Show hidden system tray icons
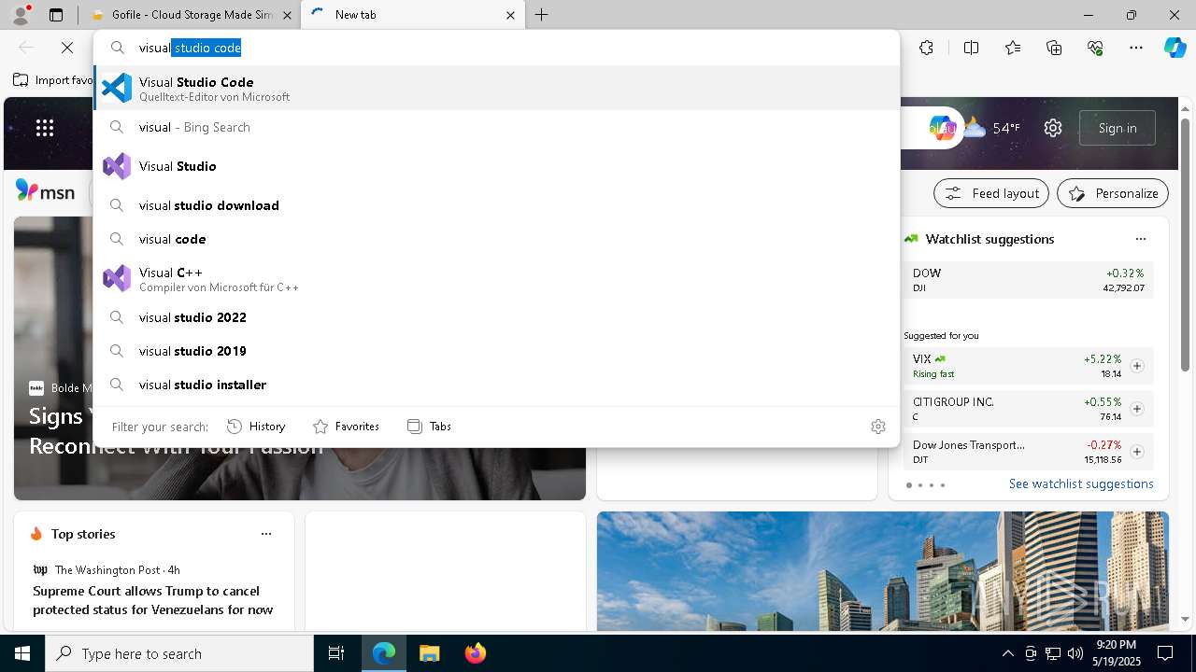The image size is (1196, 672). pyautogui.click(x=1007, y=653)
